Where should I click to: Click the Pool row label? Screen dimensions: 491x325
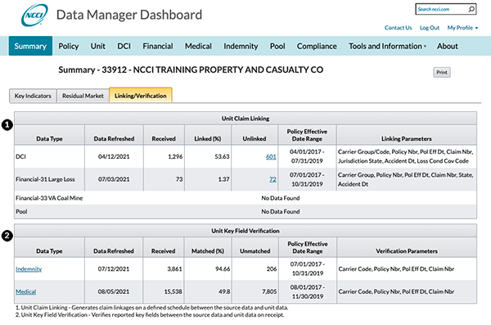pyautogui.click(x=21, y=211)
